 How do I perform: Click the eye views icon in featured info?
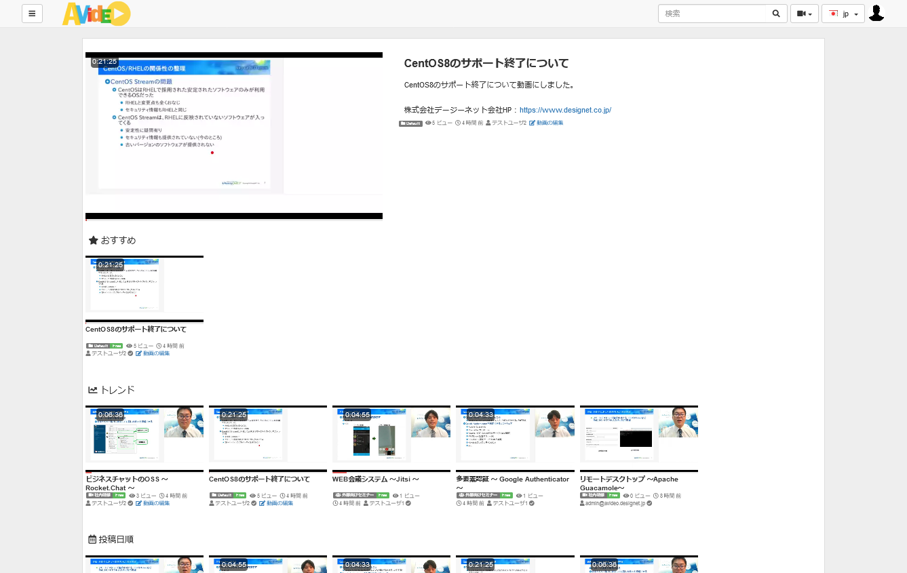[428, 123]
